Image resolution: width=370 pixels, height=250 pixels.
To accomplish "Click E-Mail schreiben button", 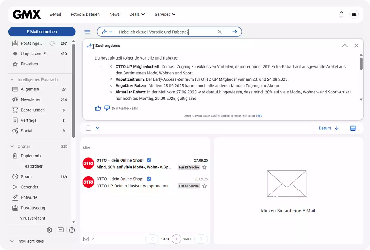I will 42,32.
